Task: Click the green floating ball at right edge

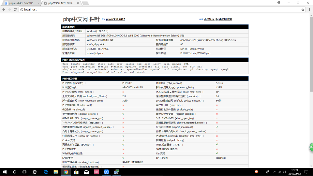Action: click(x=311, y=147)
